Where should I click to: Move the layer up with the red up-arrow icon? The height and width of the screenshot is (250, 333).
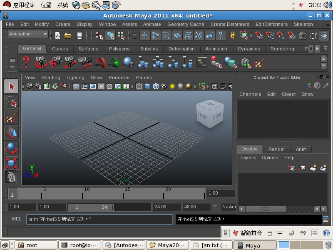[x=292, y=168]
